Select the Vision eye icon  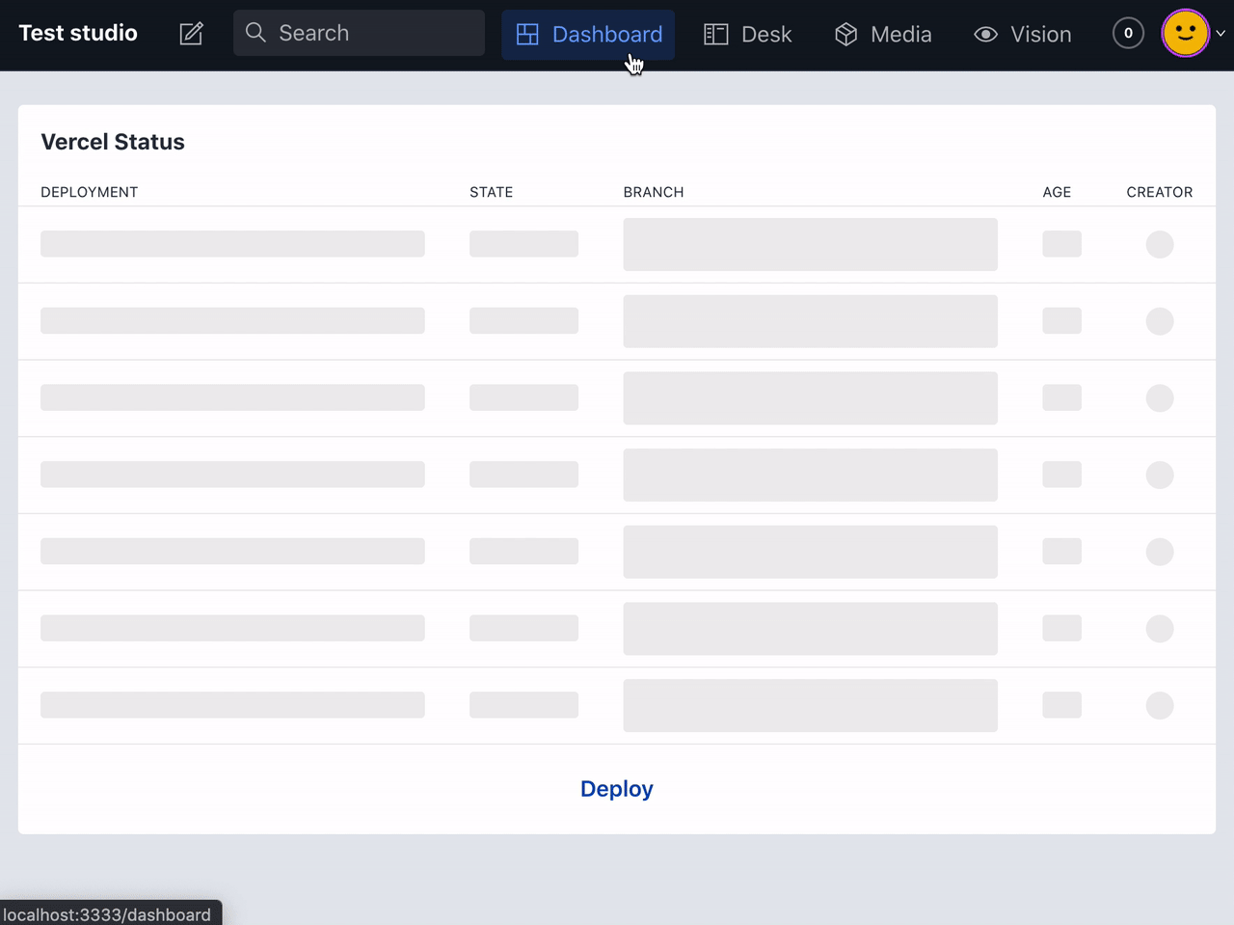(x=985, y=34)
